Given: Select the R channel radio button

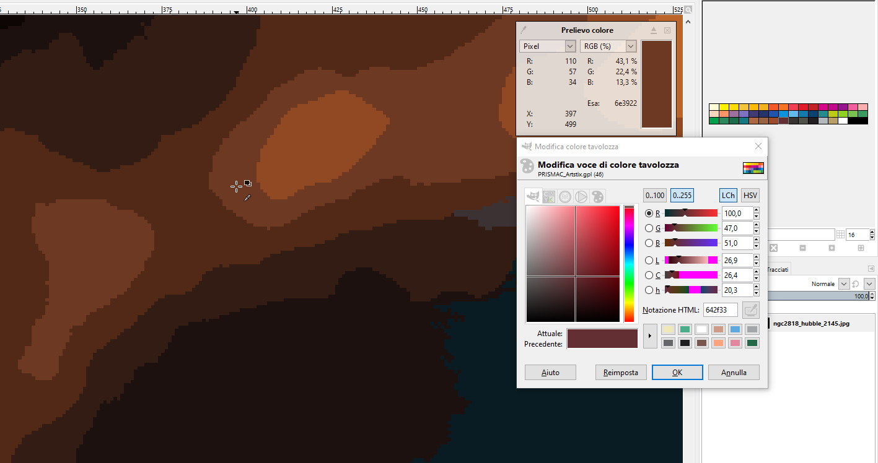Looking at the screenshot, I should coord(649,213).
